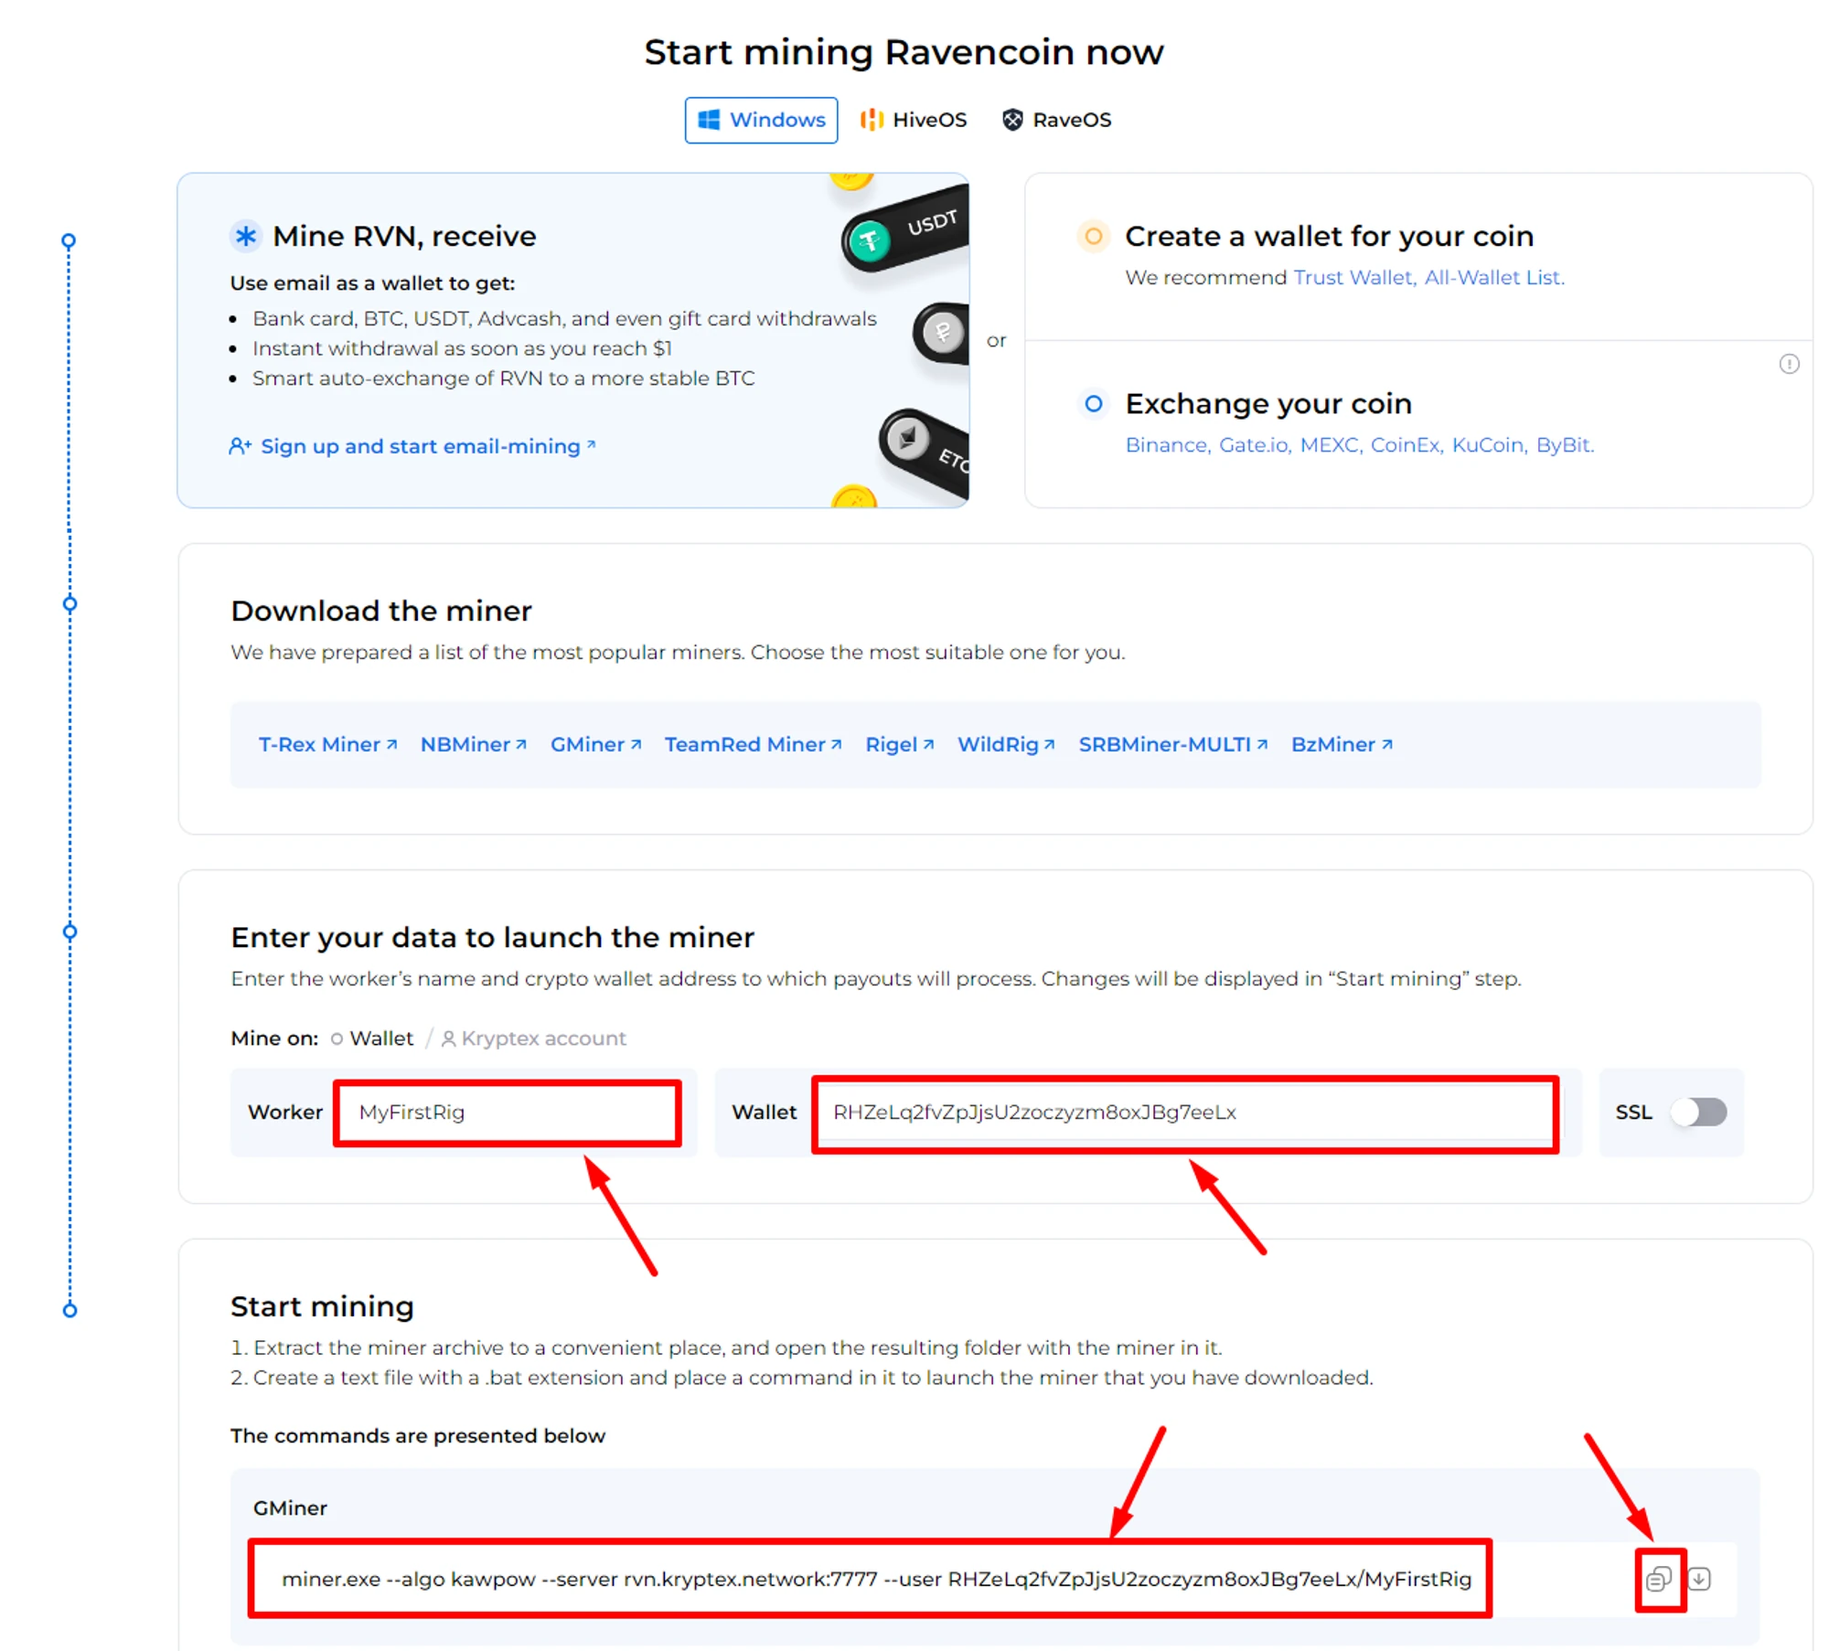Switch to the Windows tab
The image size is (1829, 1651).
[761, 120]
